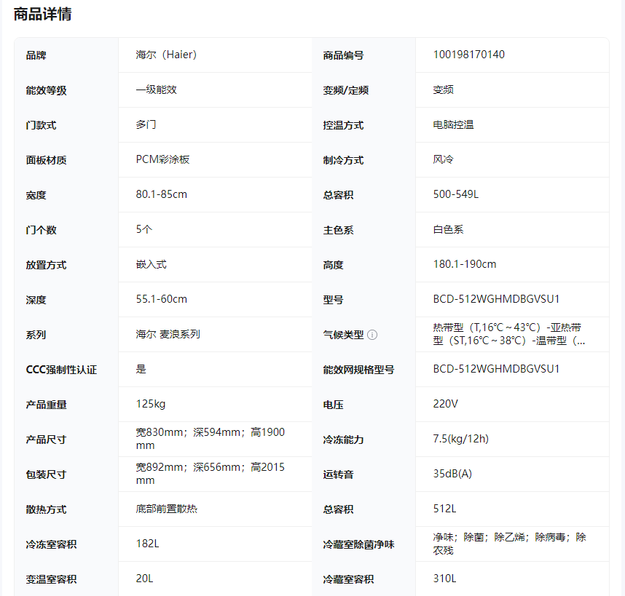The height and width of the screenshot is (596, 625).
Task: Select the 放置方式 label
Action: point(46,265)
